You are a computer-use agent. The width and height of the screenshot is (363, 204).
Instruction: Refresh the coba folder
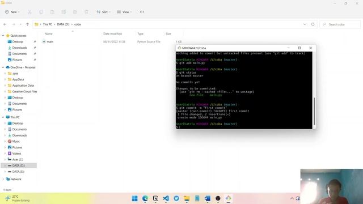tap(313, 24)
